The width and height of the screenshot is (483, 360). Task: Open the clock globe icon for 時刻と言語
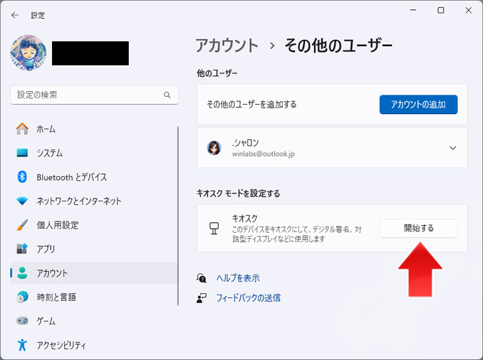22,297
